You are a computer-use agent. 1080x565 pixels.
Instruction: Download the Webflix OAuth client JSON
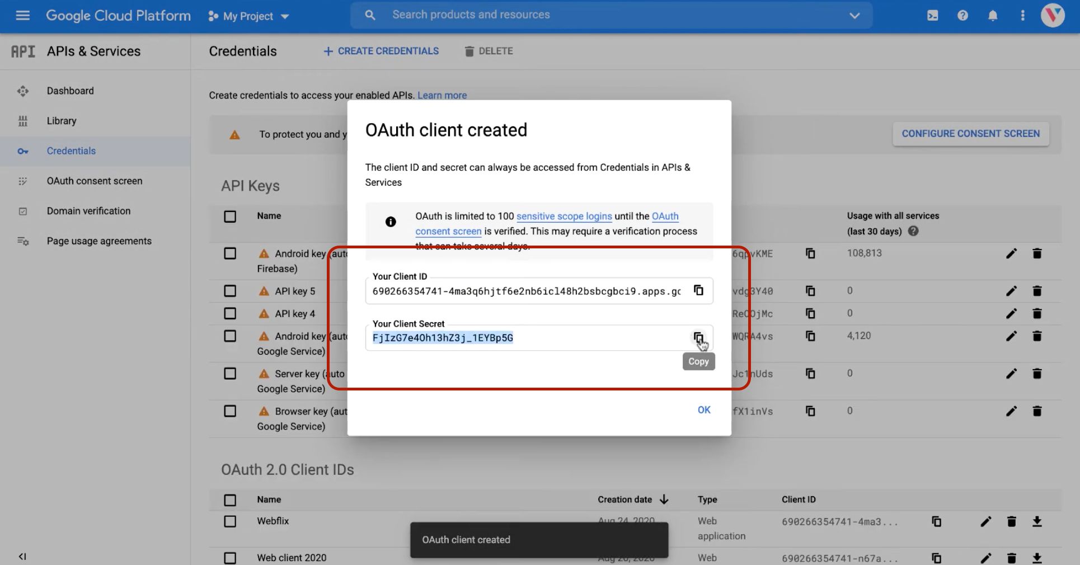1037,521
